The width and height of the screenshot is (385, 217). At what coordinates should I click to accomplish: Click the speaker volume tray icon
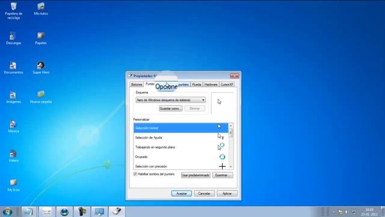point(347,212)
